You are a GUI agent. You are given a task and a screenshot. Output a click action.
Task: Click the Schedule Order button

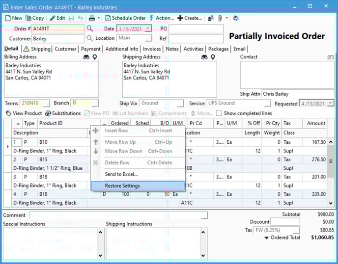125,18
